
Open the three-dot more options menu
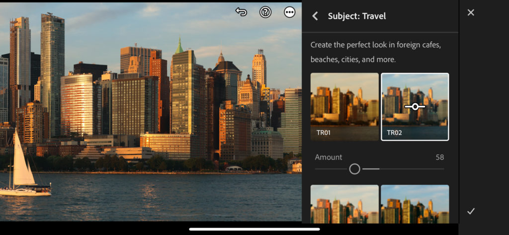[x=290, y=12]
